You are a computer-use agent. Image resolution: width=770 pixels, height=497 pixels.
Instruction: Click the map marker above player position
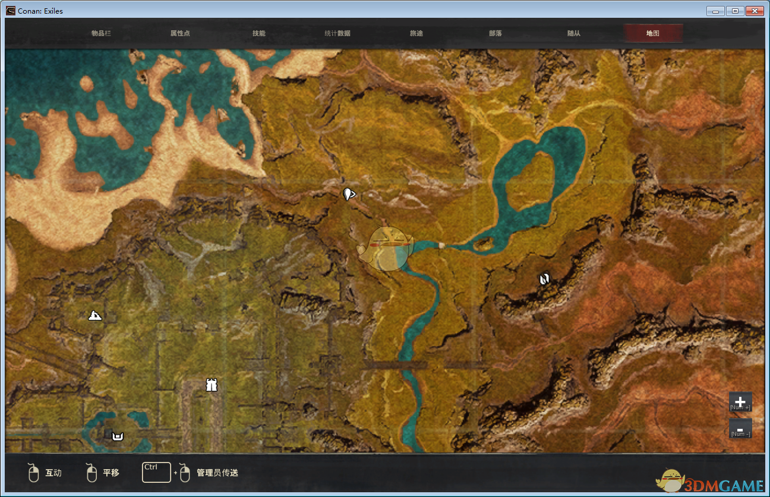click(x=349, y=194)
